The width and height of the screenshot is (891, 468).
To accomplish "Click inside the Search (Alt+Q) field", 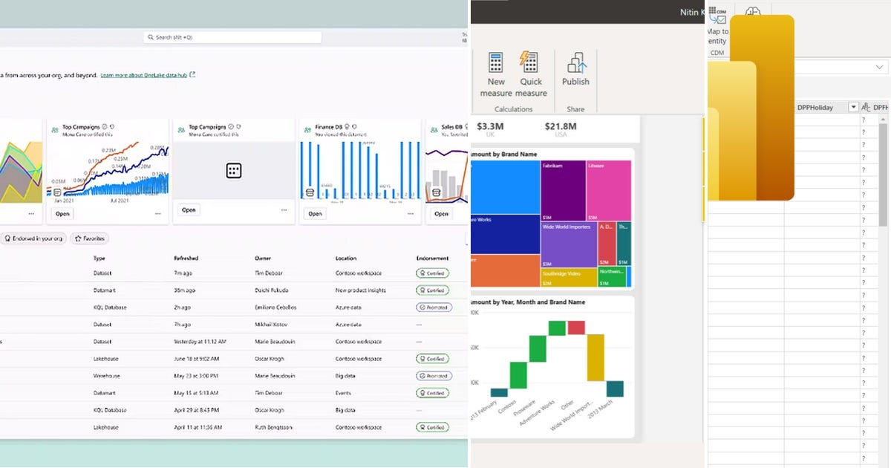I will coord(230,36).
